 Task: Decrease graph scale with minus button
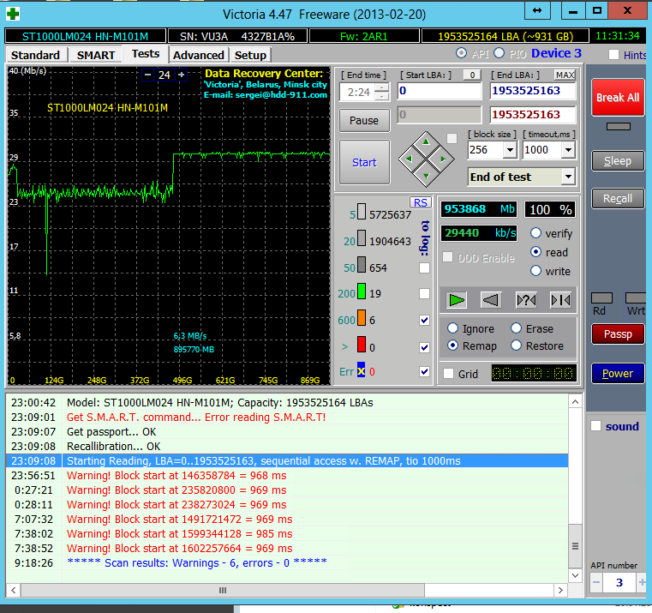[x=147, y=75]
